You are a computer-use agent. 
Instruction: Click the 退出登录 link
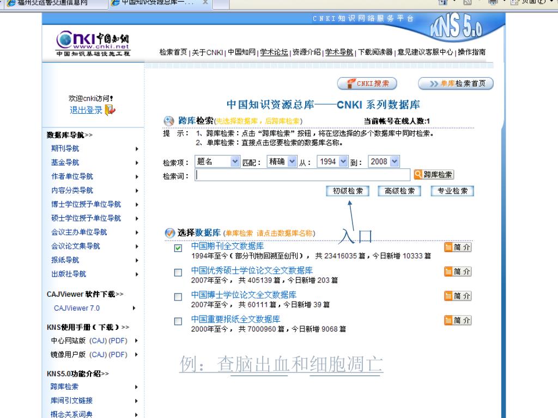[86, 110]
